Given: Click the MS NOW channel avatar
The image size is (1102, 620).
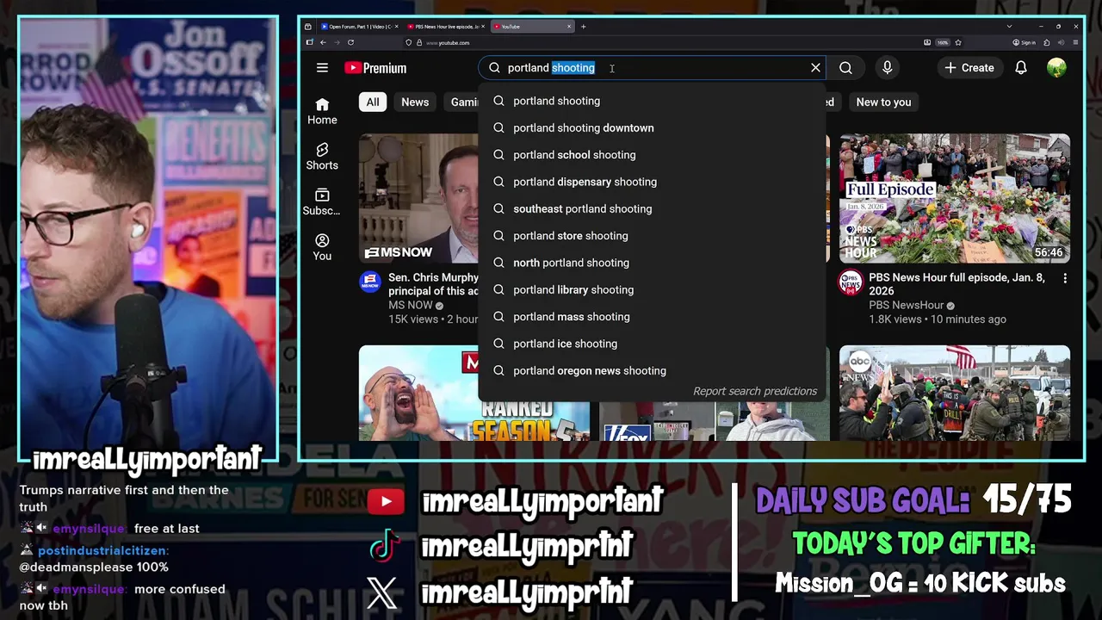Looking at the screenshot, I should pos(370,282).
